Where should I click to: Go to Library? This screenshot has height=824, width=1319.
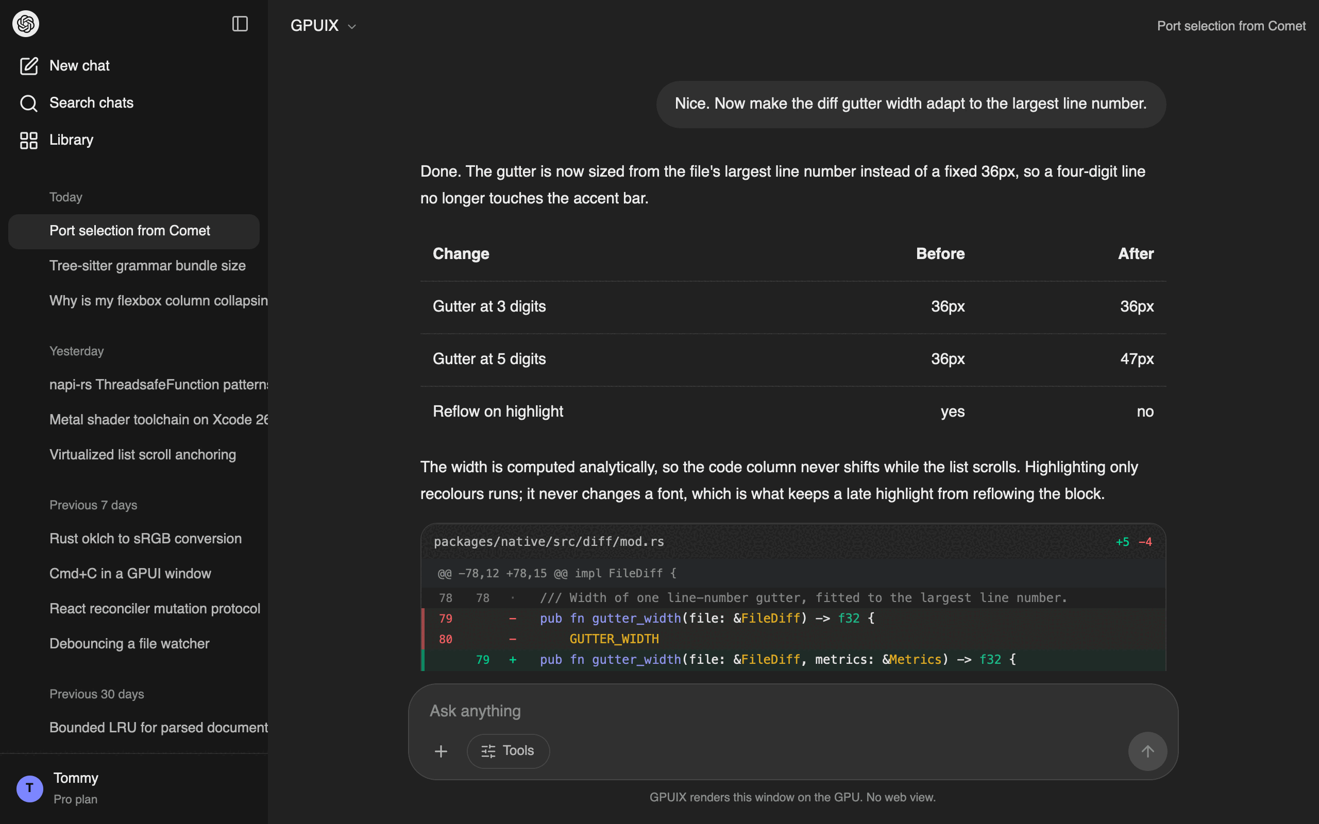click(x=134, y=140)
